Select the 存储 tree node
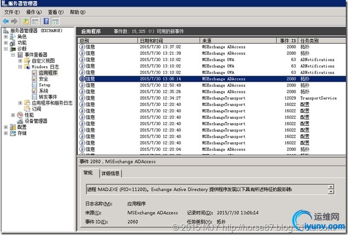 coord(22,133)
